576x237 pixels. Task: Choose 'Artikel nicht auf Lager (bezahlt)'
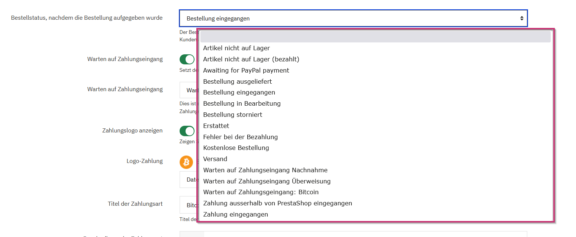(251, 59)
